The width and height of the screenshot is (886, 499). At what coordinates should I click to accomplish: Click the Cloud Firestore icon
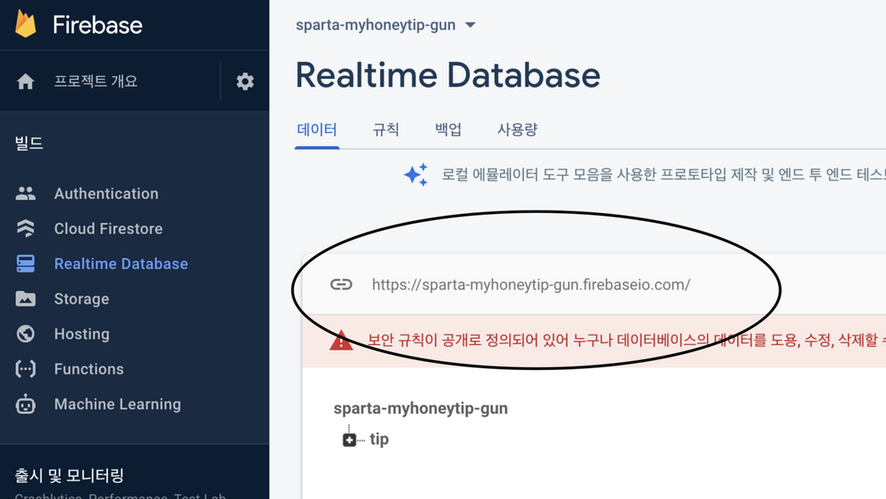[26, 228]
